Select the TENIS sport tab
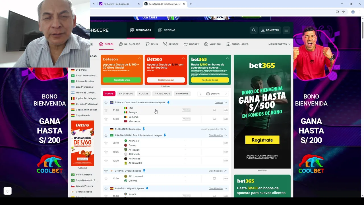This screenshot has width=364, height=205. (152, 44)
